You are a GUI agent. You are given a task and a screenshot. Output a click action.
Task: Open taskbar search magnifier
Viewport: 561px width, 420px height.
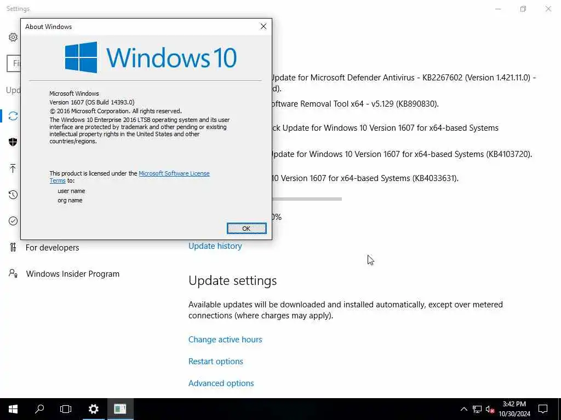[x=39, y=409]
